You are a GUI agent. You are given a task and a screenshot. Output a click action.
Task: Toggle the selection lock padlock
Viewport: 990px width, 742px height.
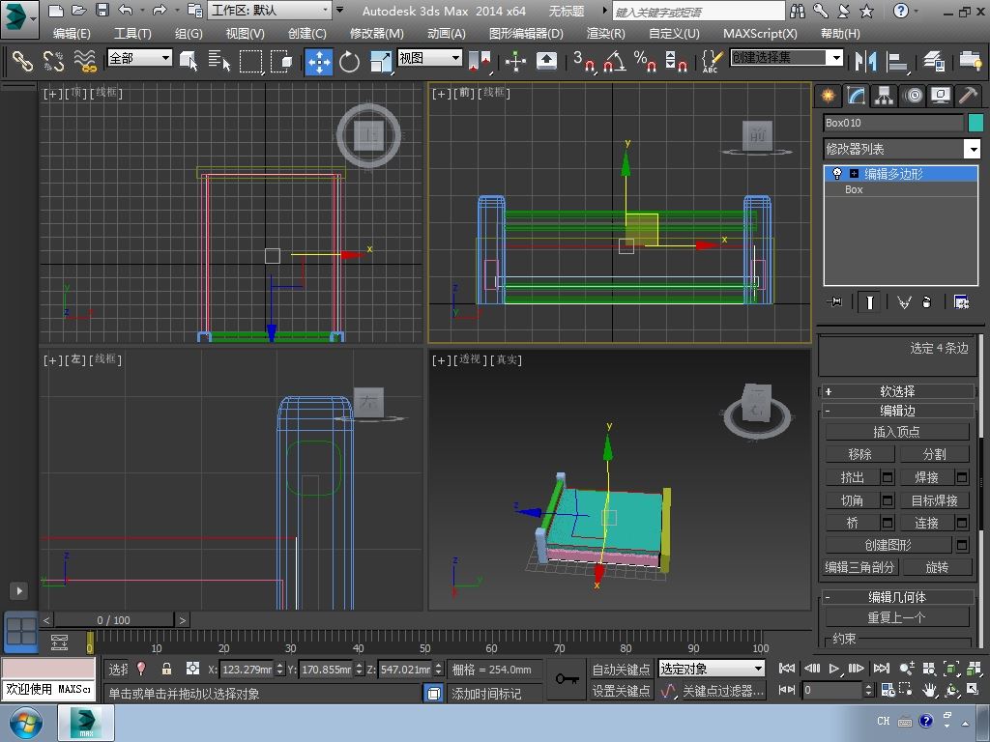(166, 669)
